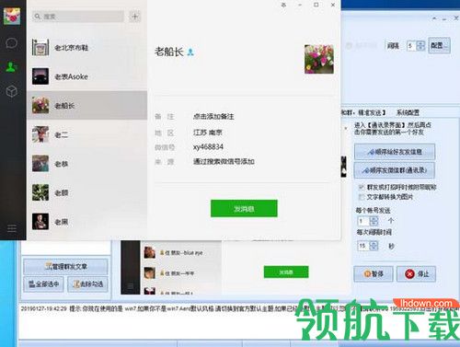Select highlighted contact 老船长 in the list
The image size is (460, 347).
86,105
